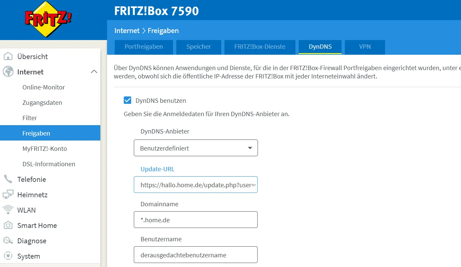The height and width of the screenshot is (267, 461).
Task: Click into the Update-URL input field
Action: tap(196, 185)
